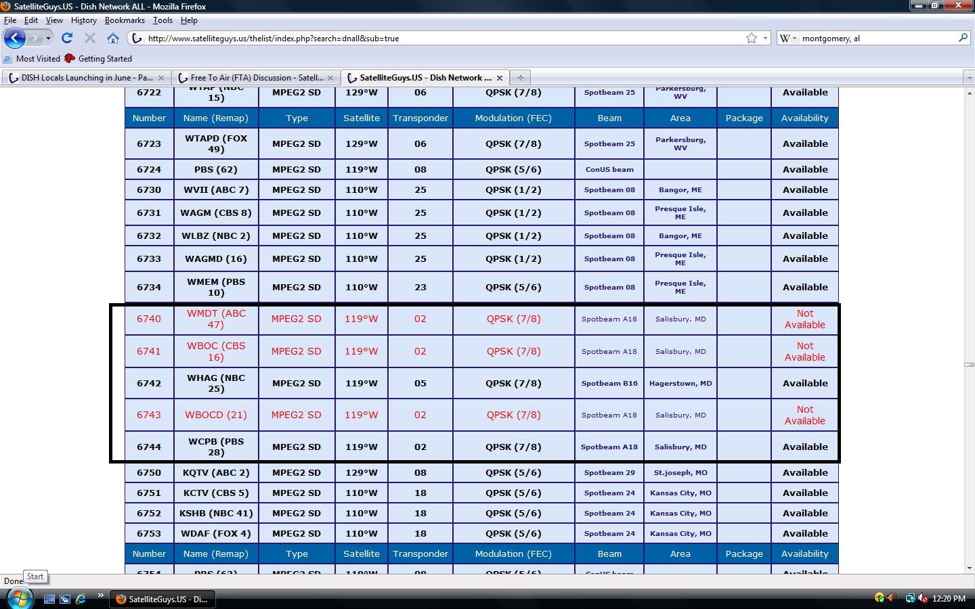This screenshot has width=975, height=609.
Task: Close the DISH Locals Launching tab
Action: [161, 78]
